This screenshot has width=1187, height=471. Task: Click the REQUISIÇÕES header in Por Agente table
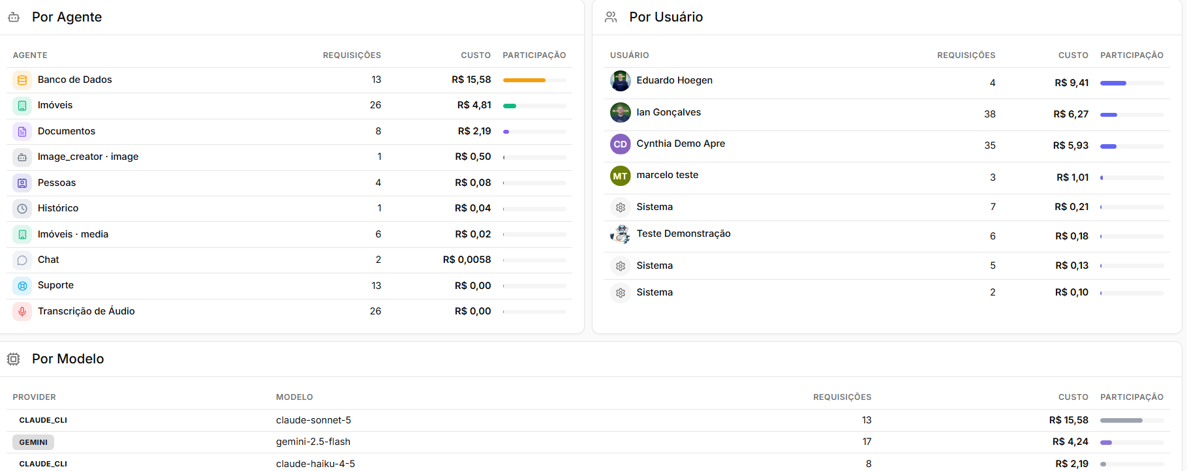click(x=352, y=55)
